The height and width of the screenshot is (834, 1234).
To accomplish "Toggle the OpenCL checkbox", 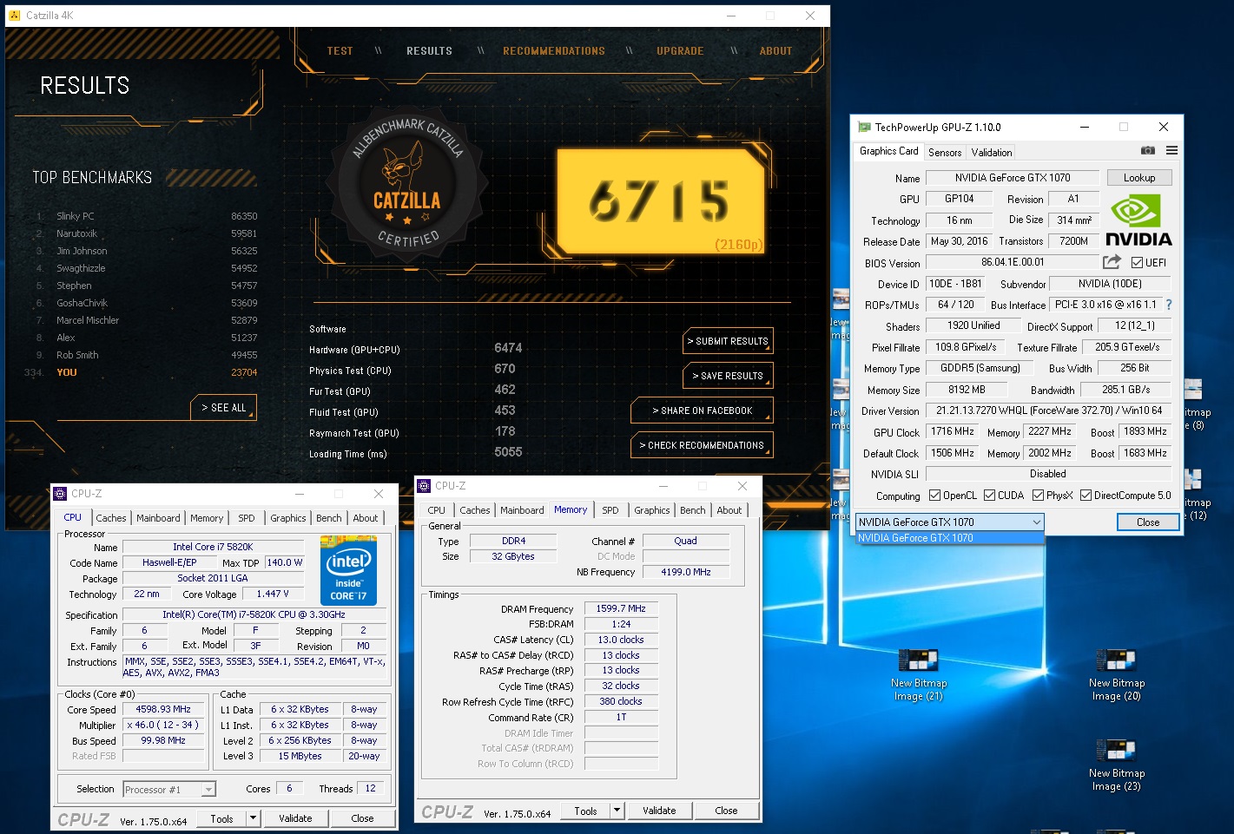I will 934,496.
